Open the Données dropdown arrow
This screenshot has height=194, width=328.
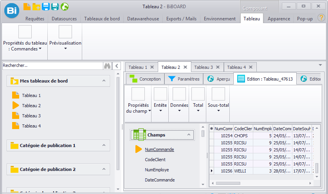[179, 111]
